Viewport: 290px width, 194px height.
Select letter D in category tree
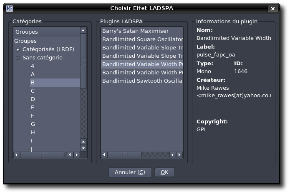(33, 99)
